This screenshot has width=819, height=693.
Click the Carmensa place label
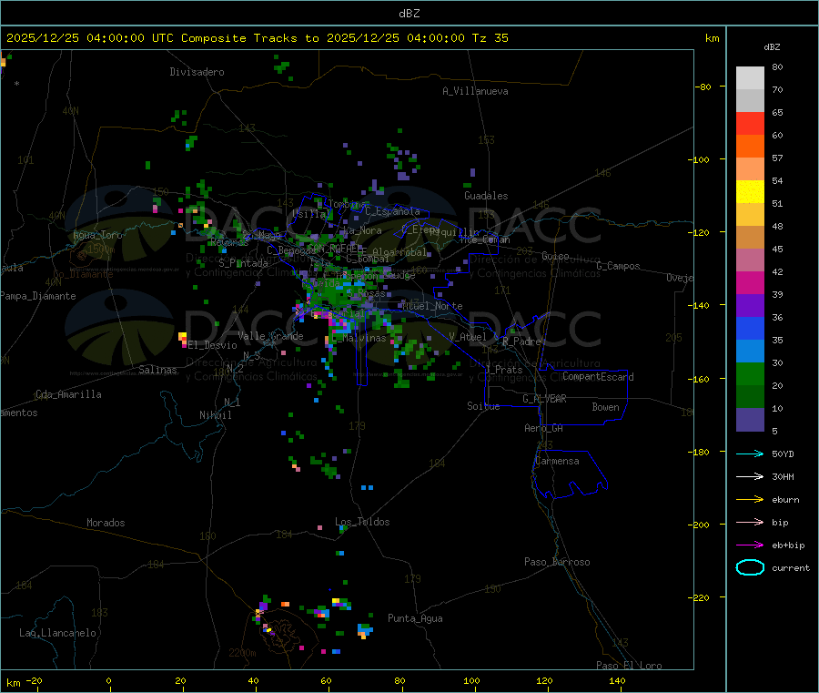(x=557, y=461)
